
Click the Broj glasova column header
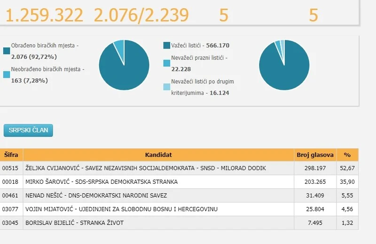[x=315, y=155]
